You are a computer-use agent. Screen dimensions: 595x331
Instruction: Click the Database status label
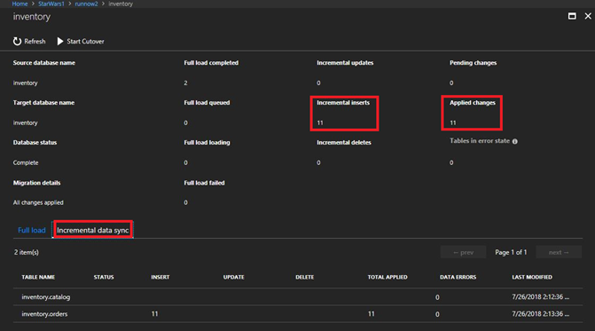(x=35, y=142)
